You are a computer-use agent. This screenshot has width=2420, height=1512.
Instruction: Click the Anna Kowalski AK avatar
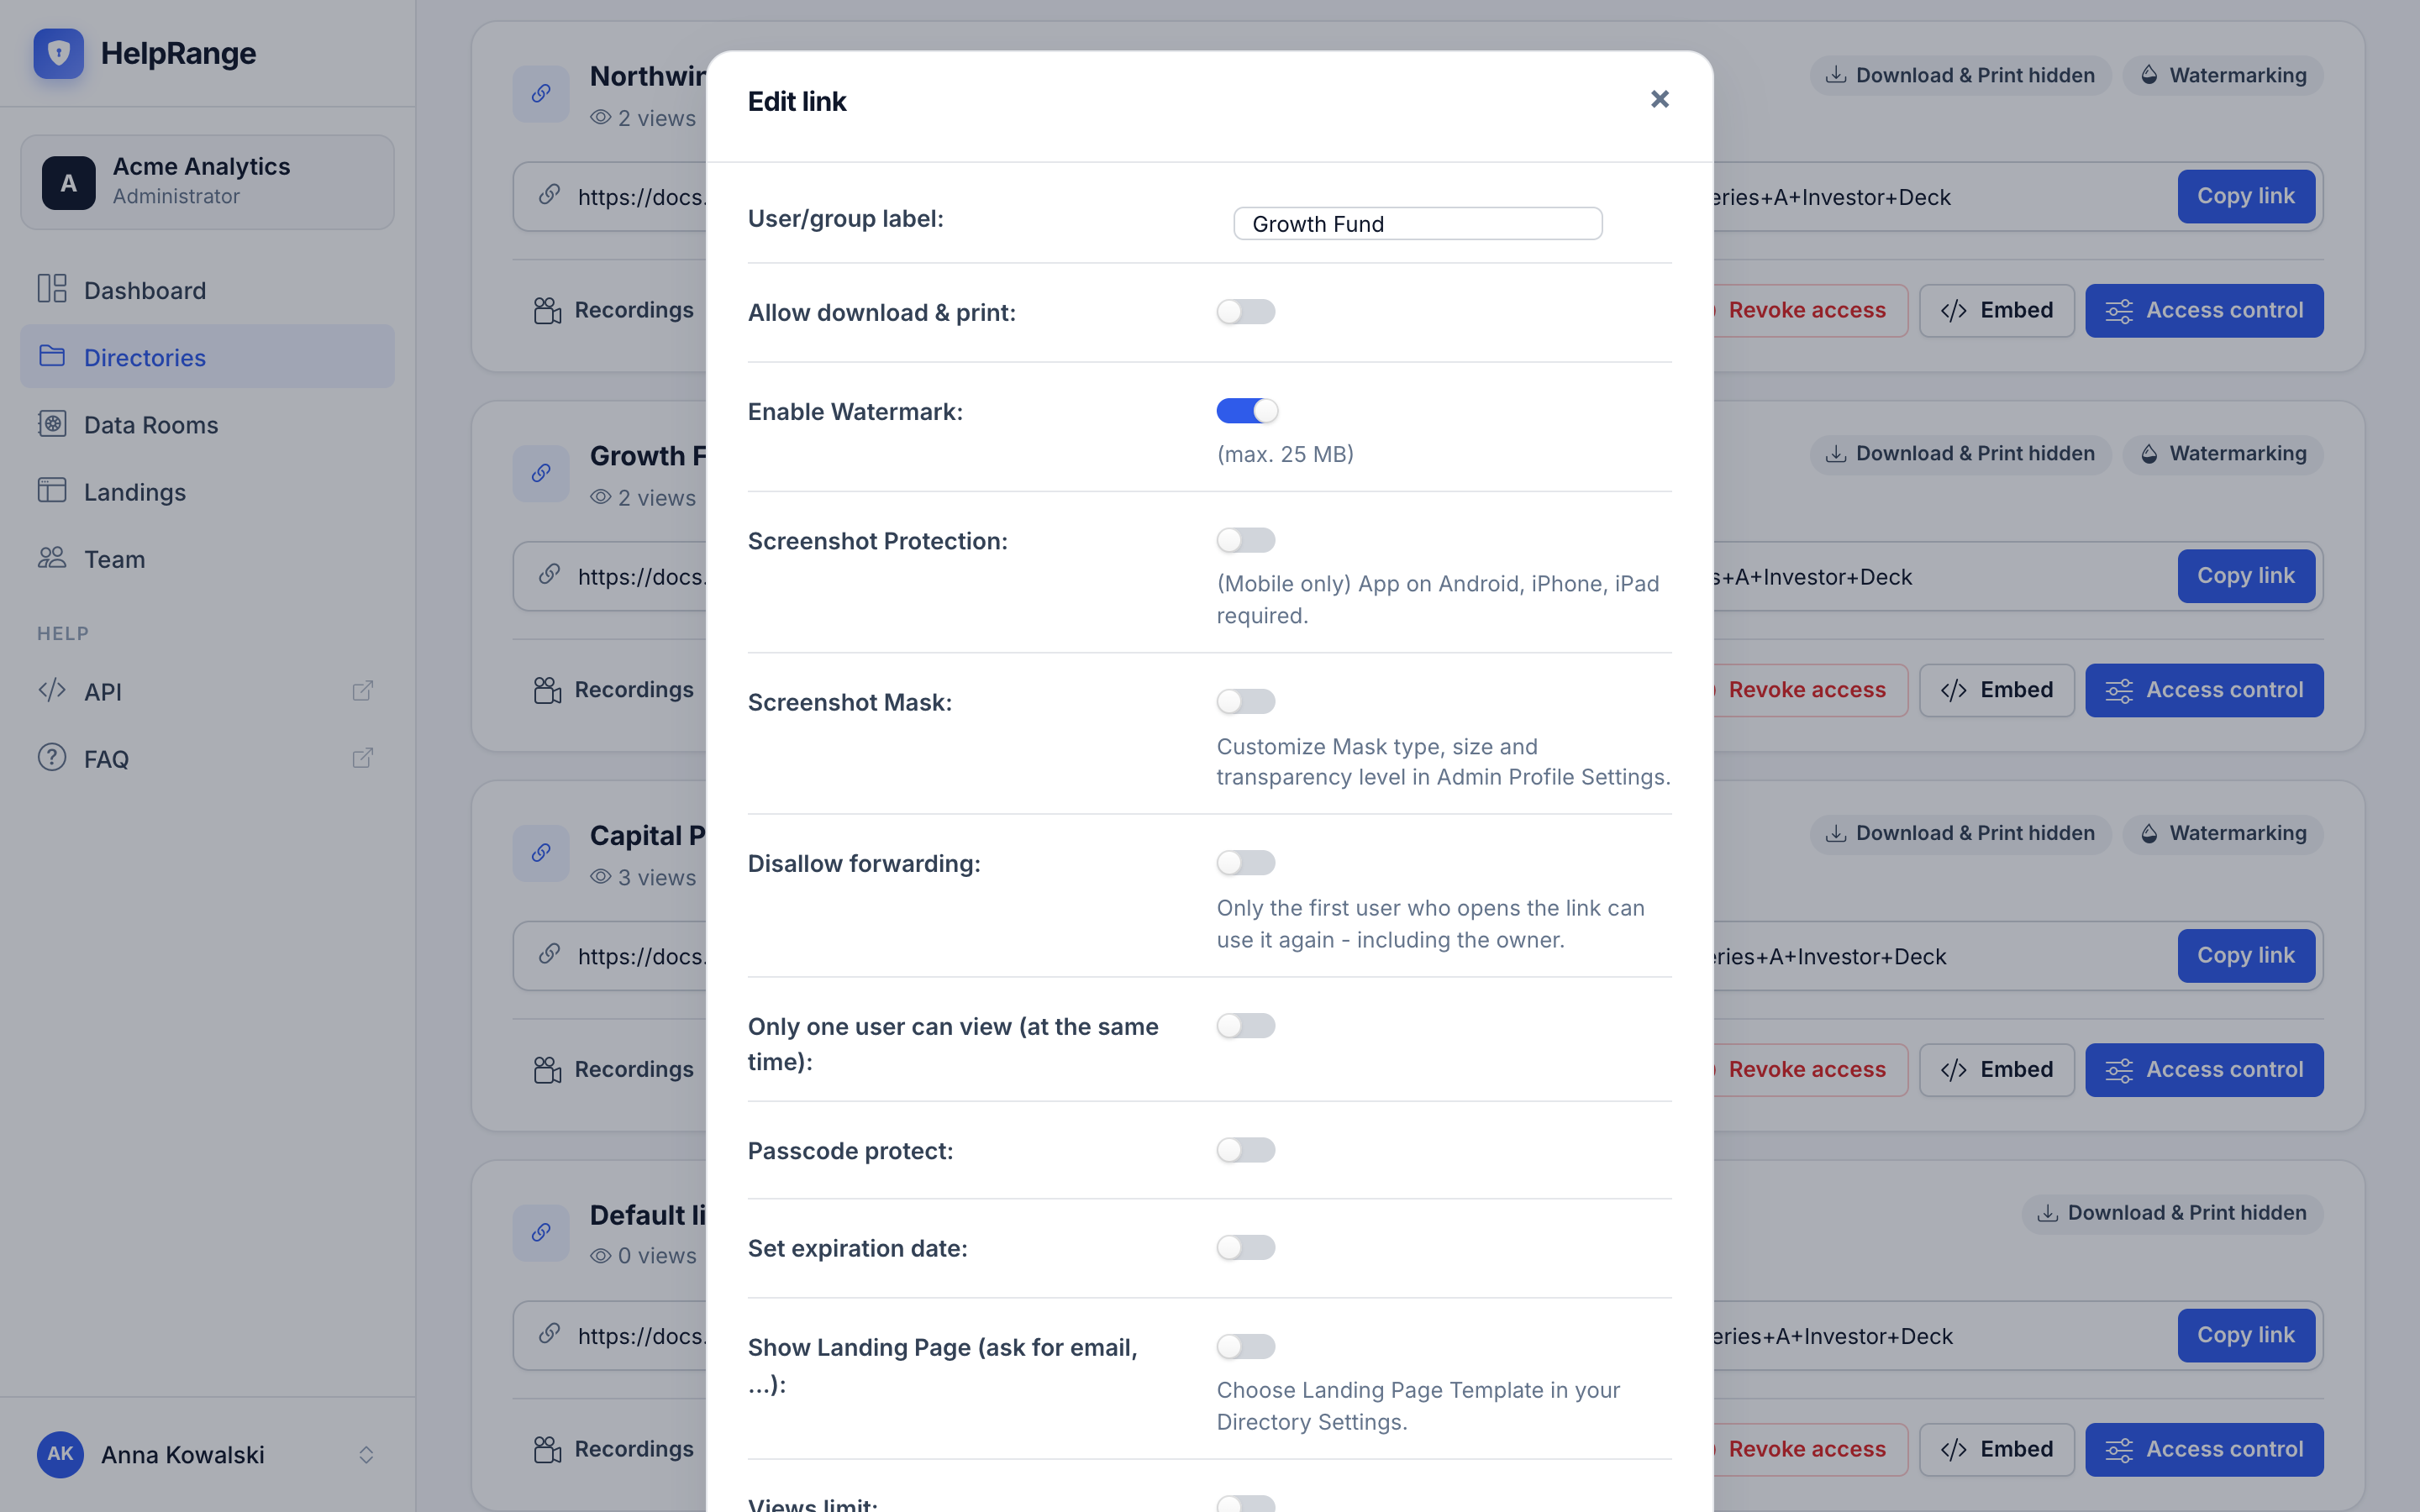[x=60, y=1454]
